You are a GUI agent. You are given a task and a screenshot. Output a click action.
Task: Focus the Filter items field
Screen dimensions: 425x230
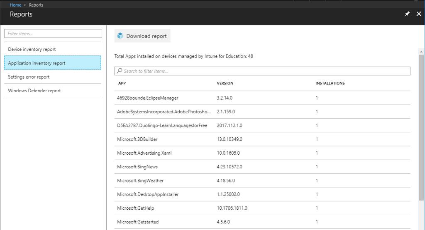click(53, 34)
